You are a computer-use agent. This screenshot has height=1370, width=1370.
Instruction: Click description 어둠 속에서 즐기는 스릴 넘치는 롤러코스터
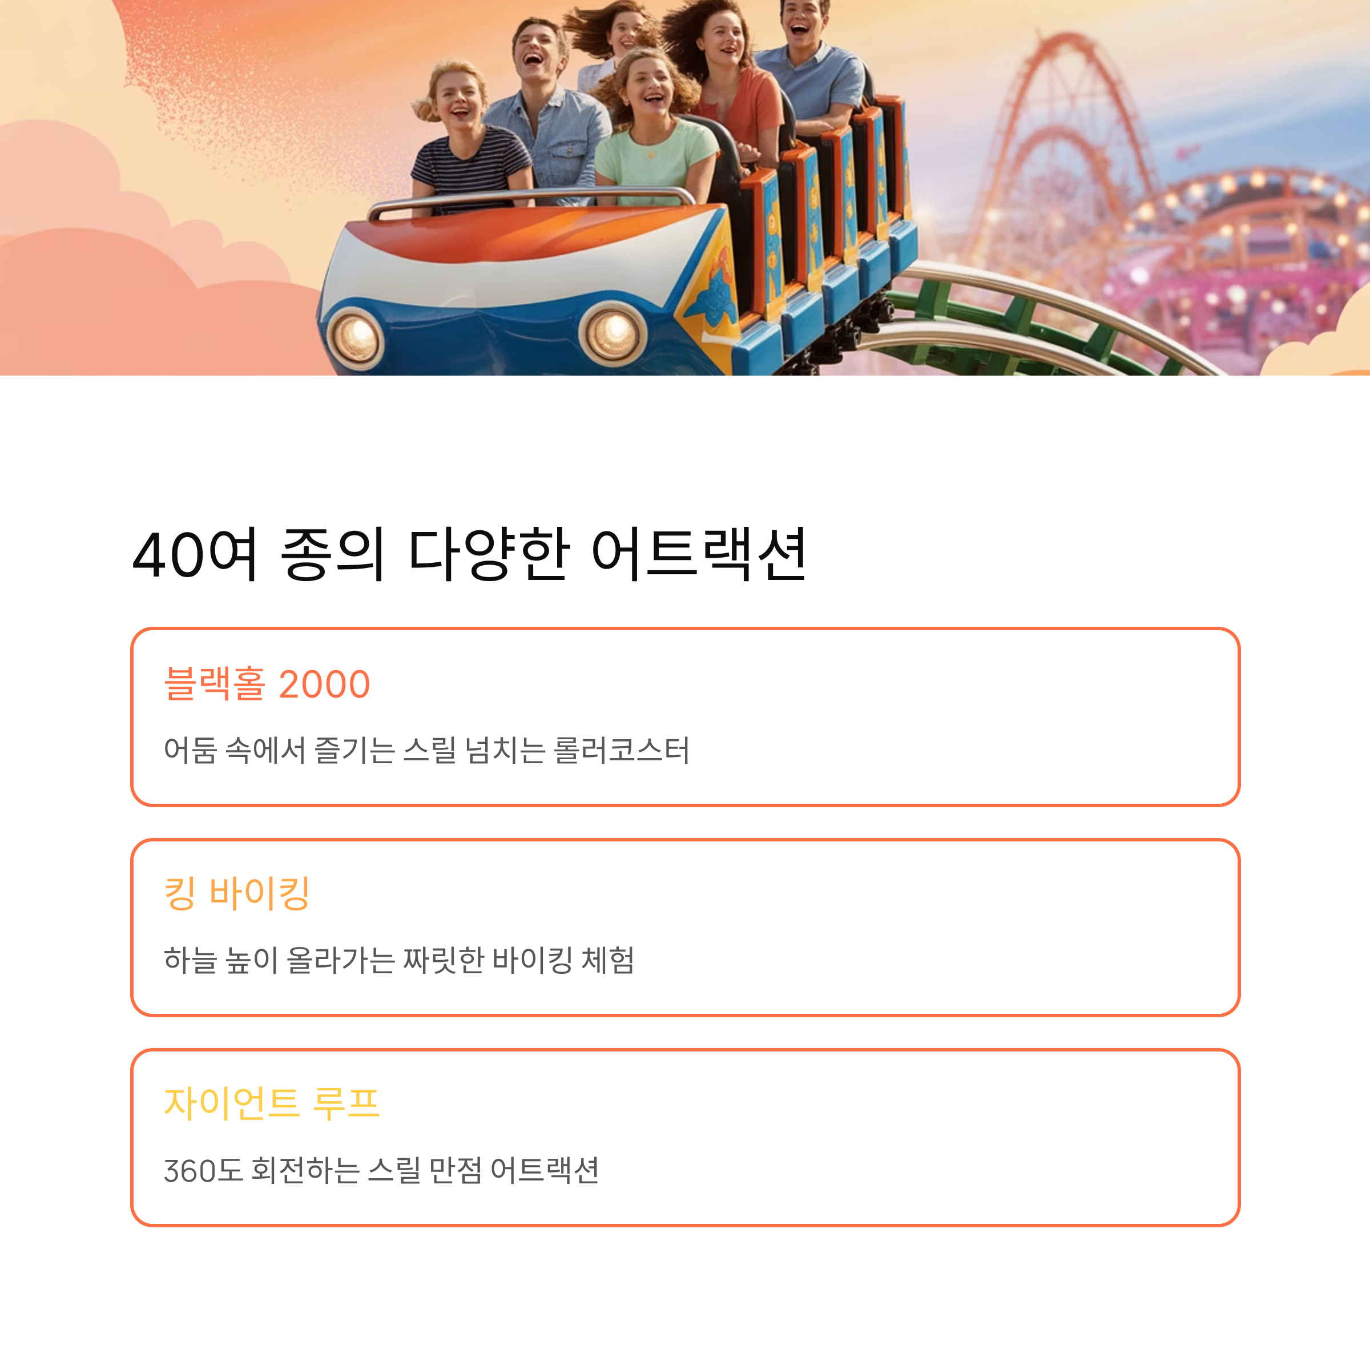point(426,750)
